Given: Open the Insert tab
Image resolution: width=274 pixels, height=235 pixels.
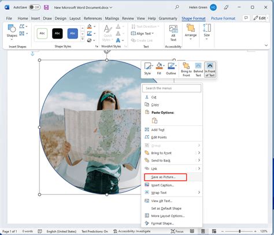Looking at the screenshot, I should 35,18.
